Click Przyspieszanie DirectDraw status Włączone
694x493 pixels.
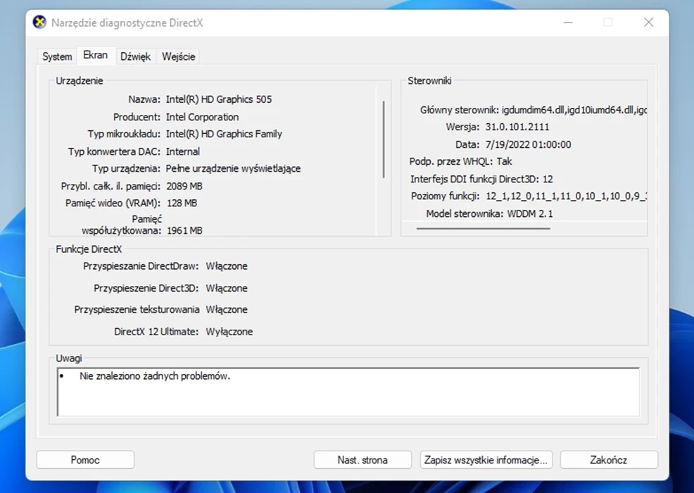(x=227, y=266)
